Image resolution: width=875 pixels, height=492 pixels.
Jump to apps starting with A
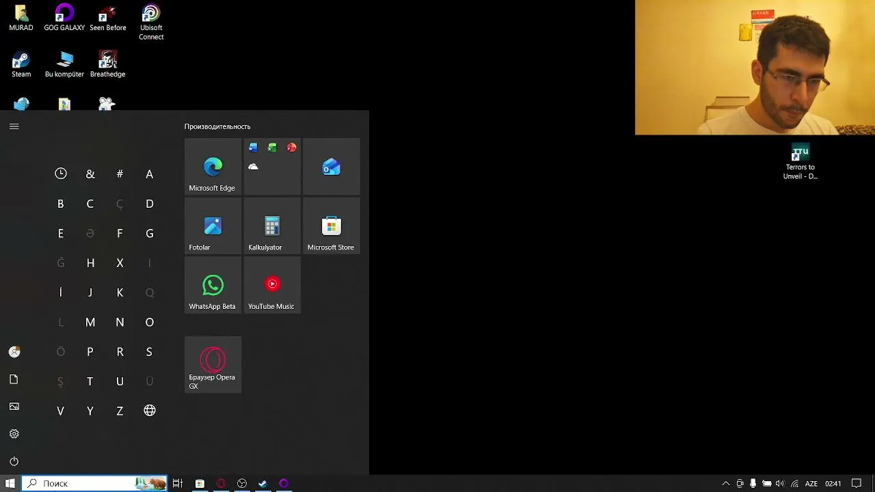pos(150,174)
